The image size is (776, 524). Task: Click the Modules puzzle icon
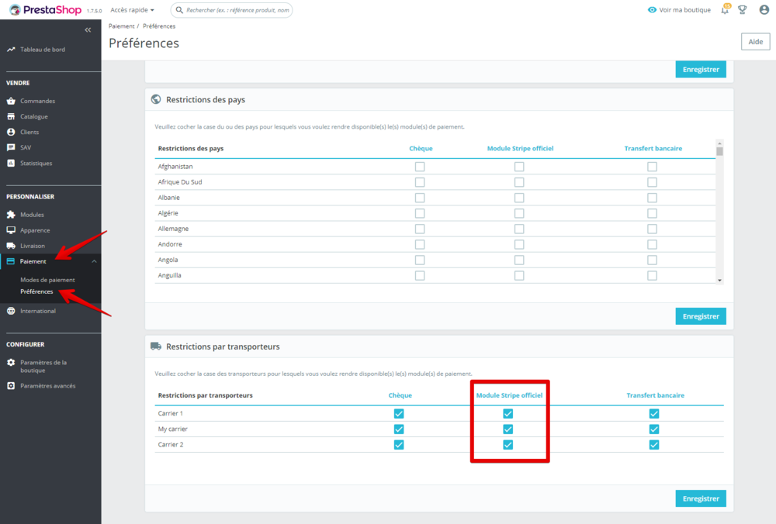(11, 215)
